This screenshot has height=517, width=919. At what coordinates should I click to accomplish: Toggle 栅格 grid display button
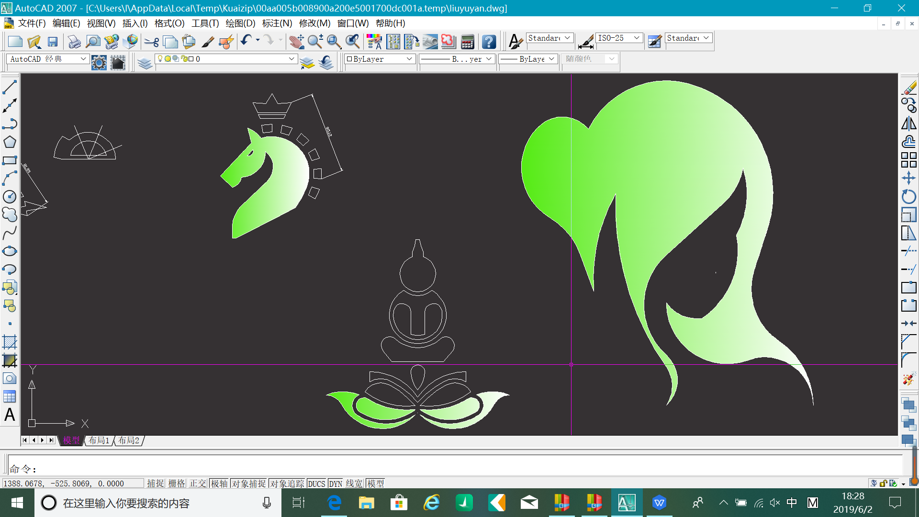coord(177,483)
